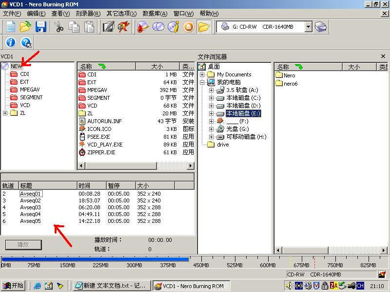
Task: Click the 开始 Start button
Action: point(14,286)
